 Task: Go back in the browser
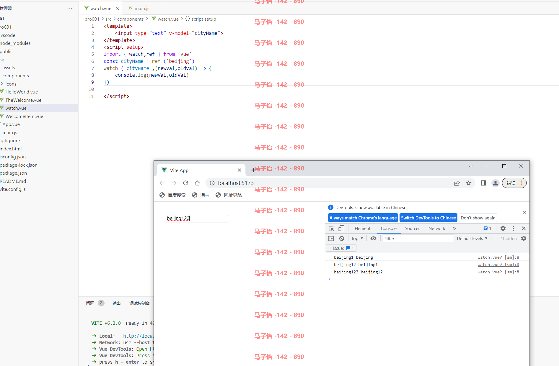tap(162, 183)
